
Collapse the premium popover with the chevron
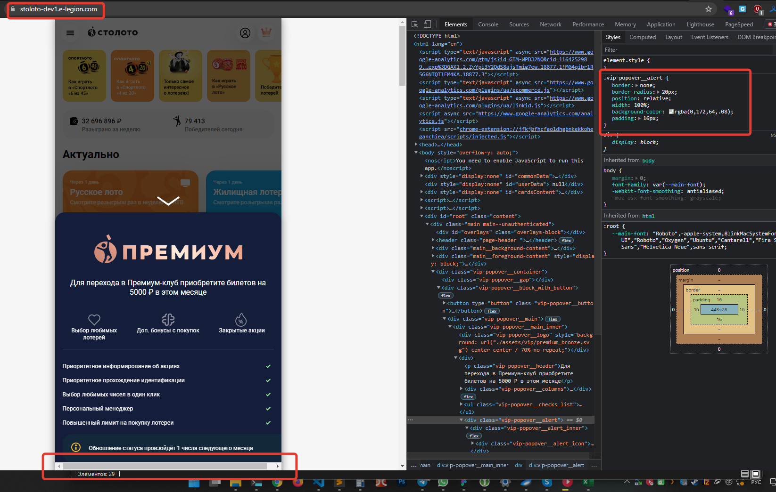pyautogui.click(x=168, y=201)
